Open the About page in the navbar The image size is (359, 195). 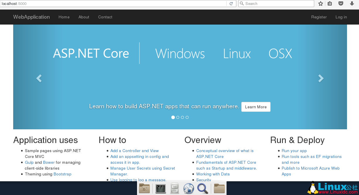(84, 17)
